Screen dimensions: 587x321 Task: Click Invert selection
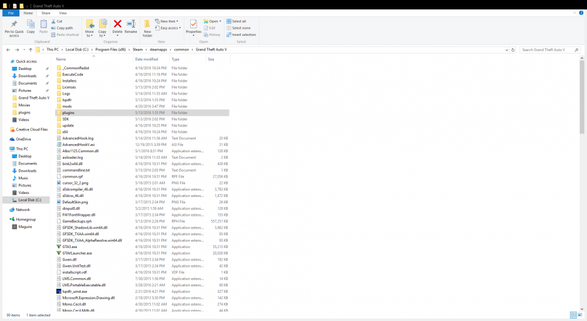241,35
